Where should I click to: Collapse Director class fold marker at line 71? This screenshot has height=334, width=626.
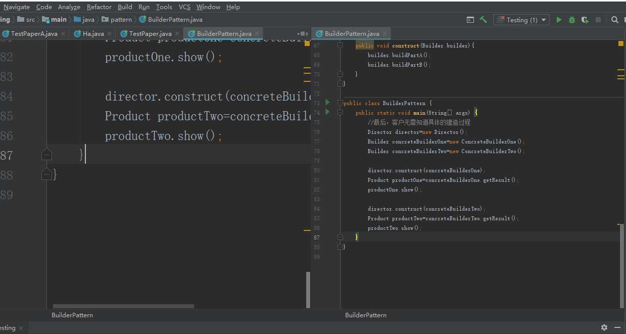pyautogui.click(x=341, y=83)
